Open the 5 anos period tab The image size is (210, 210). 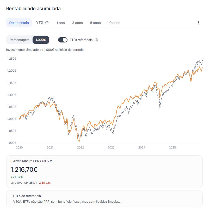95,23
